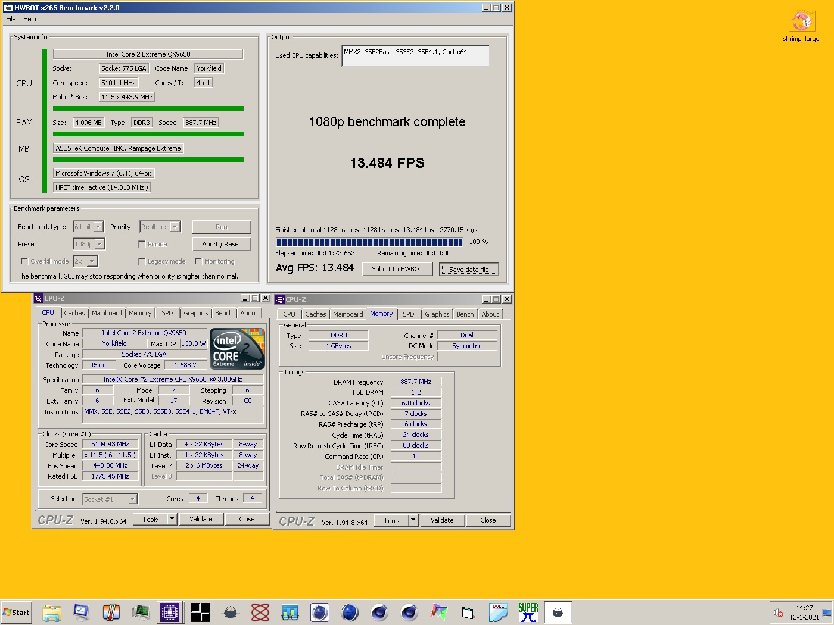The width and height of the screenshot is (834, 625).
Task: Click the muted volume tray icon
Action: click(x=778, y=612)
